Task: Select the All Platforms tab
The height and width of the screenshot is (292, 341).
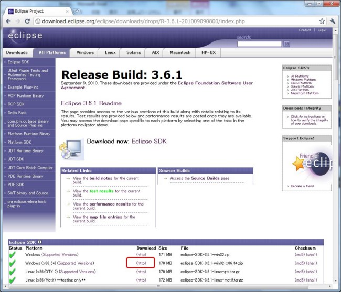Action: click(52, 52)
